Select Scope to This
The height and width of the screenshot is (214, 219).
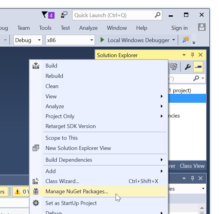coord(98,138)
